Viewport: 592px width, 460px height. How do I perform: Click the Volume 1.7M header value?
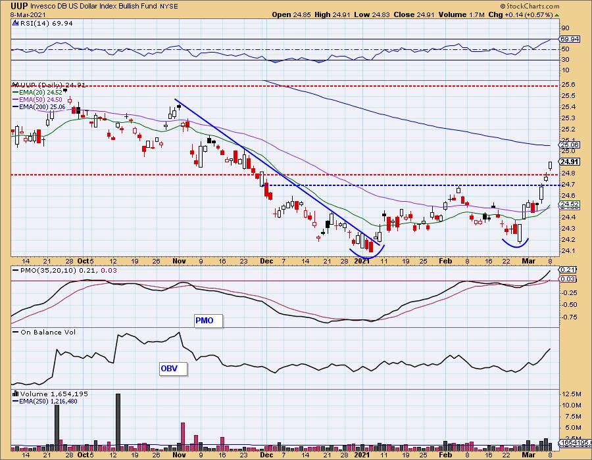pyautogui.click(x=461, y=14)
